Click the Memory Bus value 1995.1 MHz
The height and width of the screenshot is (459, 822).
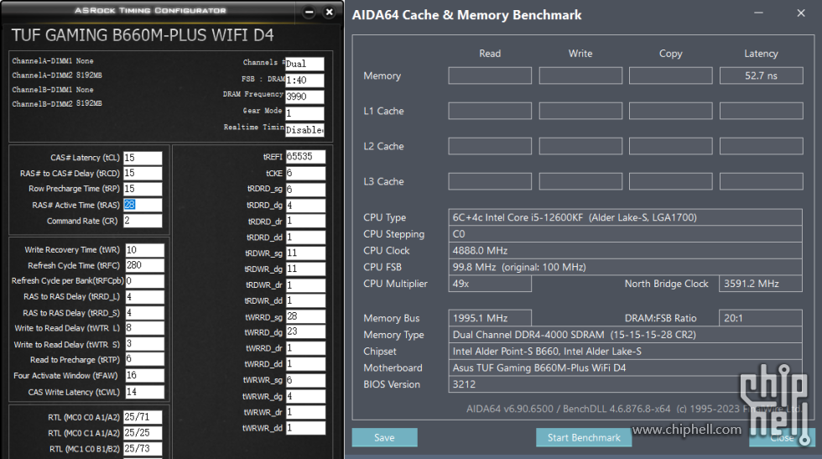pos(490,318)
